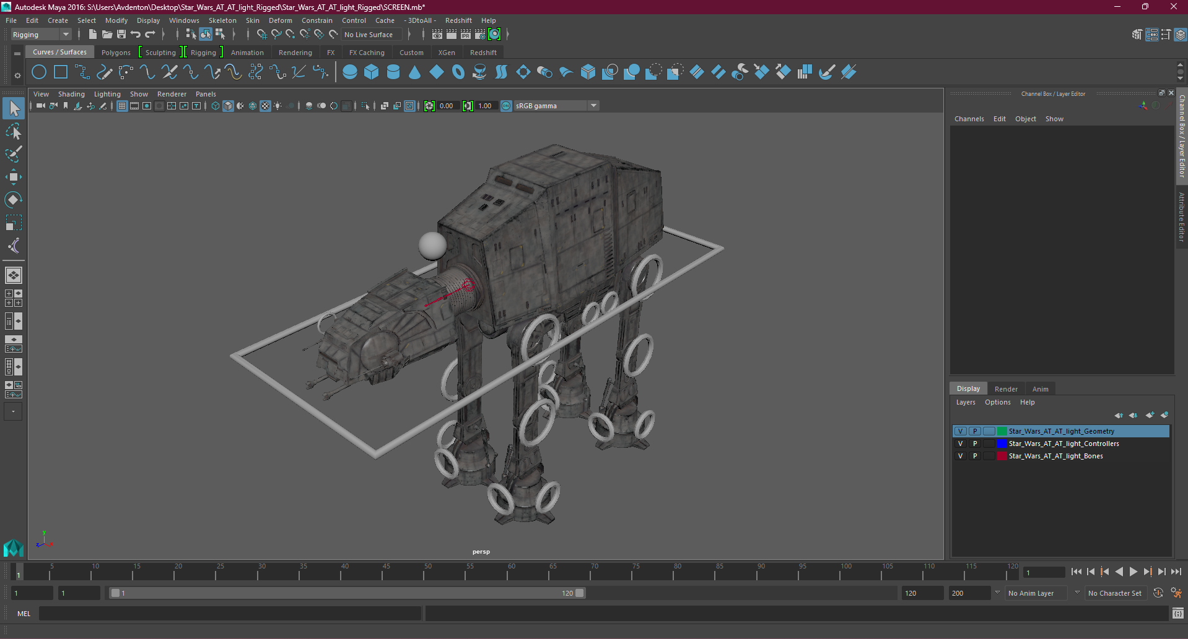This screenshot has width=1188, height=639.
Task: Open the Redshift menu in menu bar
Action: (x=458, y=20)
